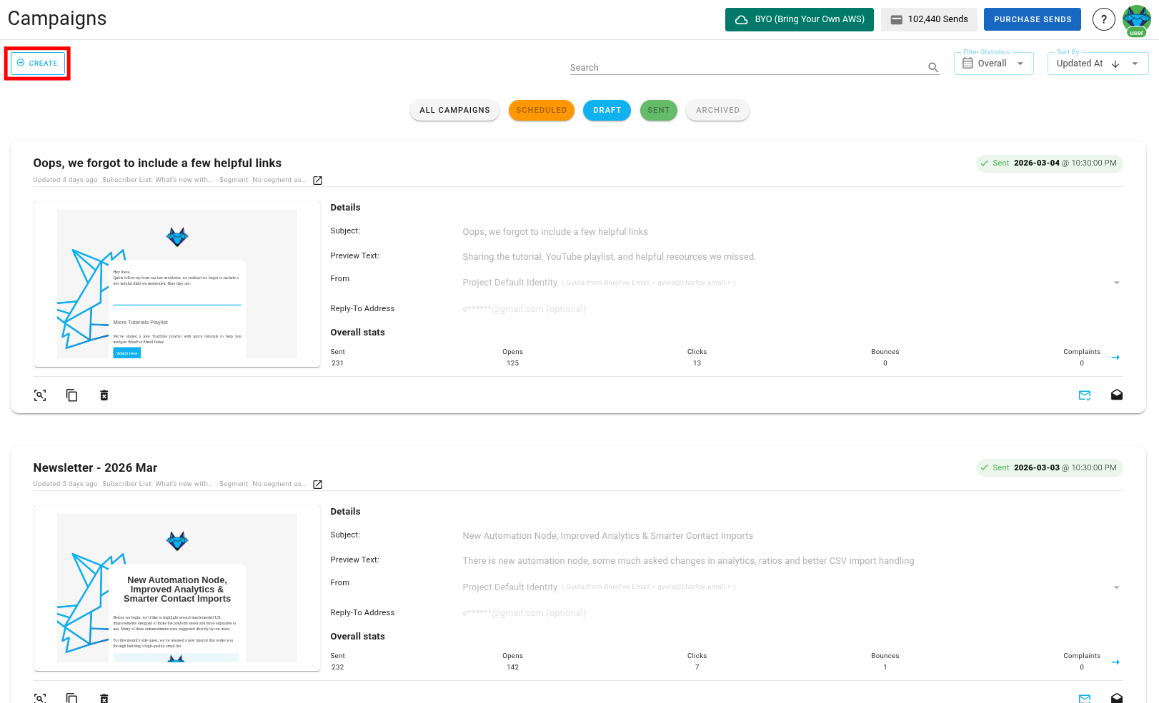Delete the "Newsletter - 2026 Mar" campaign

(104, 699)
